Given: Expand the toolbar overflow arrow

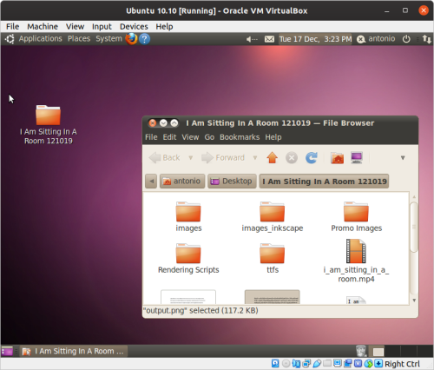Looking at the screenshot, I should 403,158.
